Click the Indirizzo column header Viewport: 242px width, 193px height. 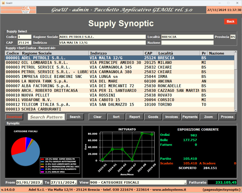116,53
